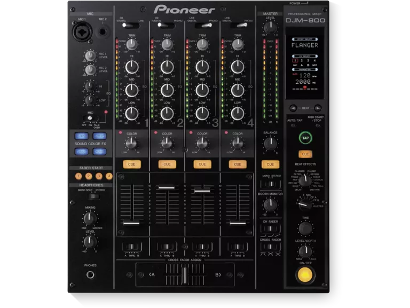Click the channel 3 HI EQ knob

(x=202, y=67)
